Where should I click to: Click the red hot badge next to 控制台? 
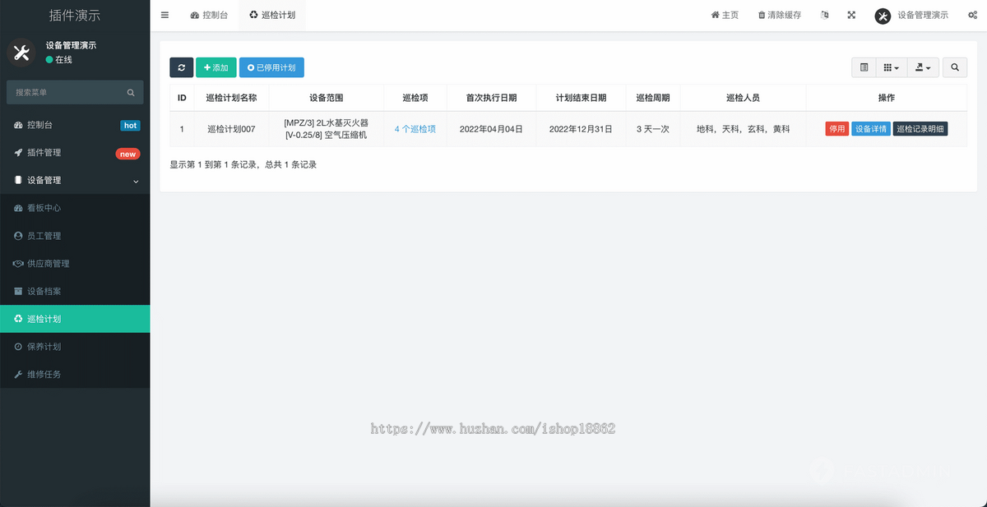click(x=130, y=125)
